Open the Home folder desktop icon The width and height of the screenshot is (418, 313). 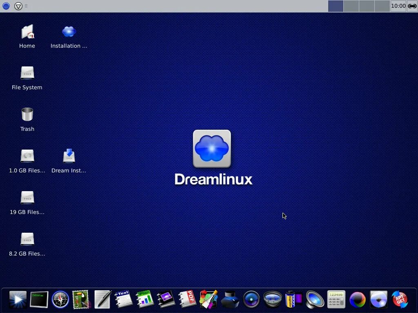pos(27,32)
